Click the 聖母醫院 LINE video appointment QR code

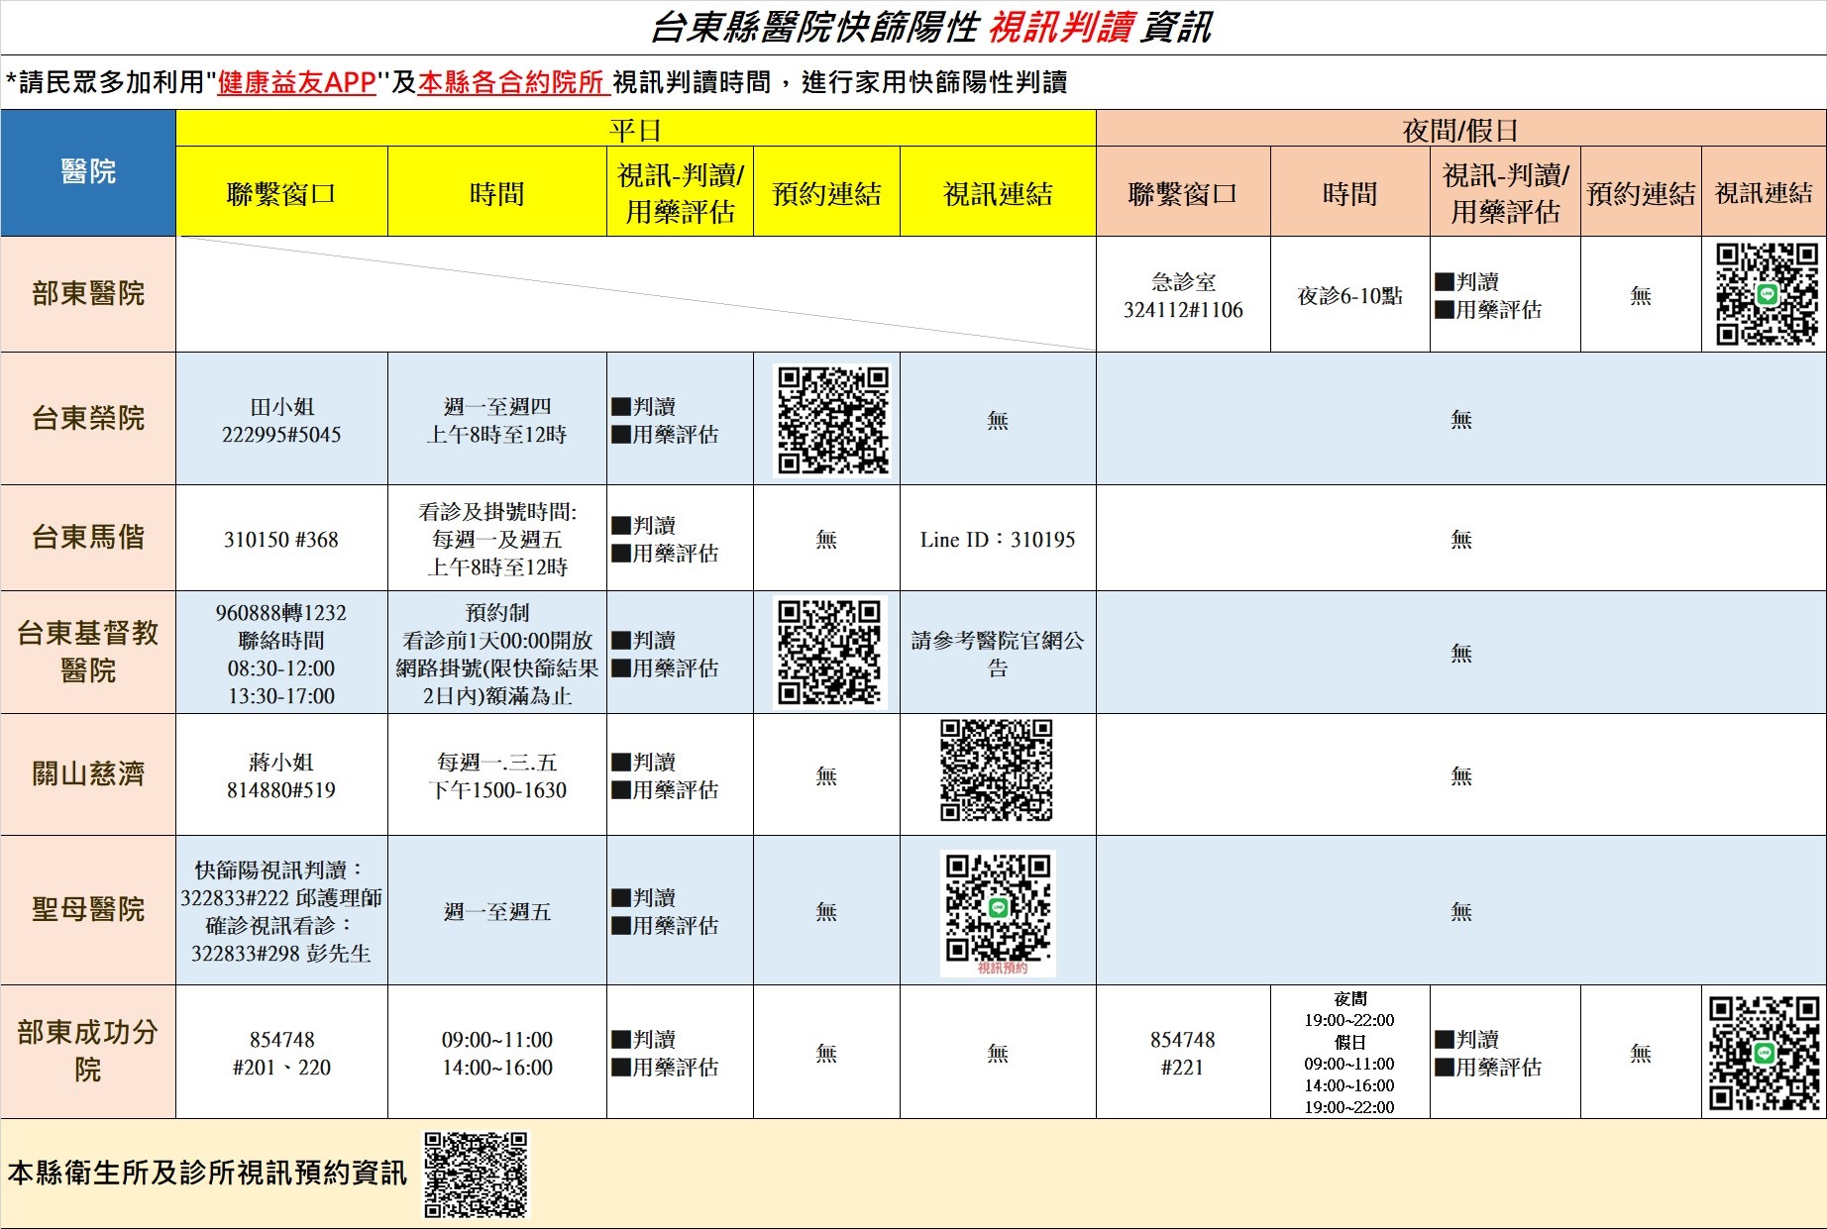pos(998,912)
